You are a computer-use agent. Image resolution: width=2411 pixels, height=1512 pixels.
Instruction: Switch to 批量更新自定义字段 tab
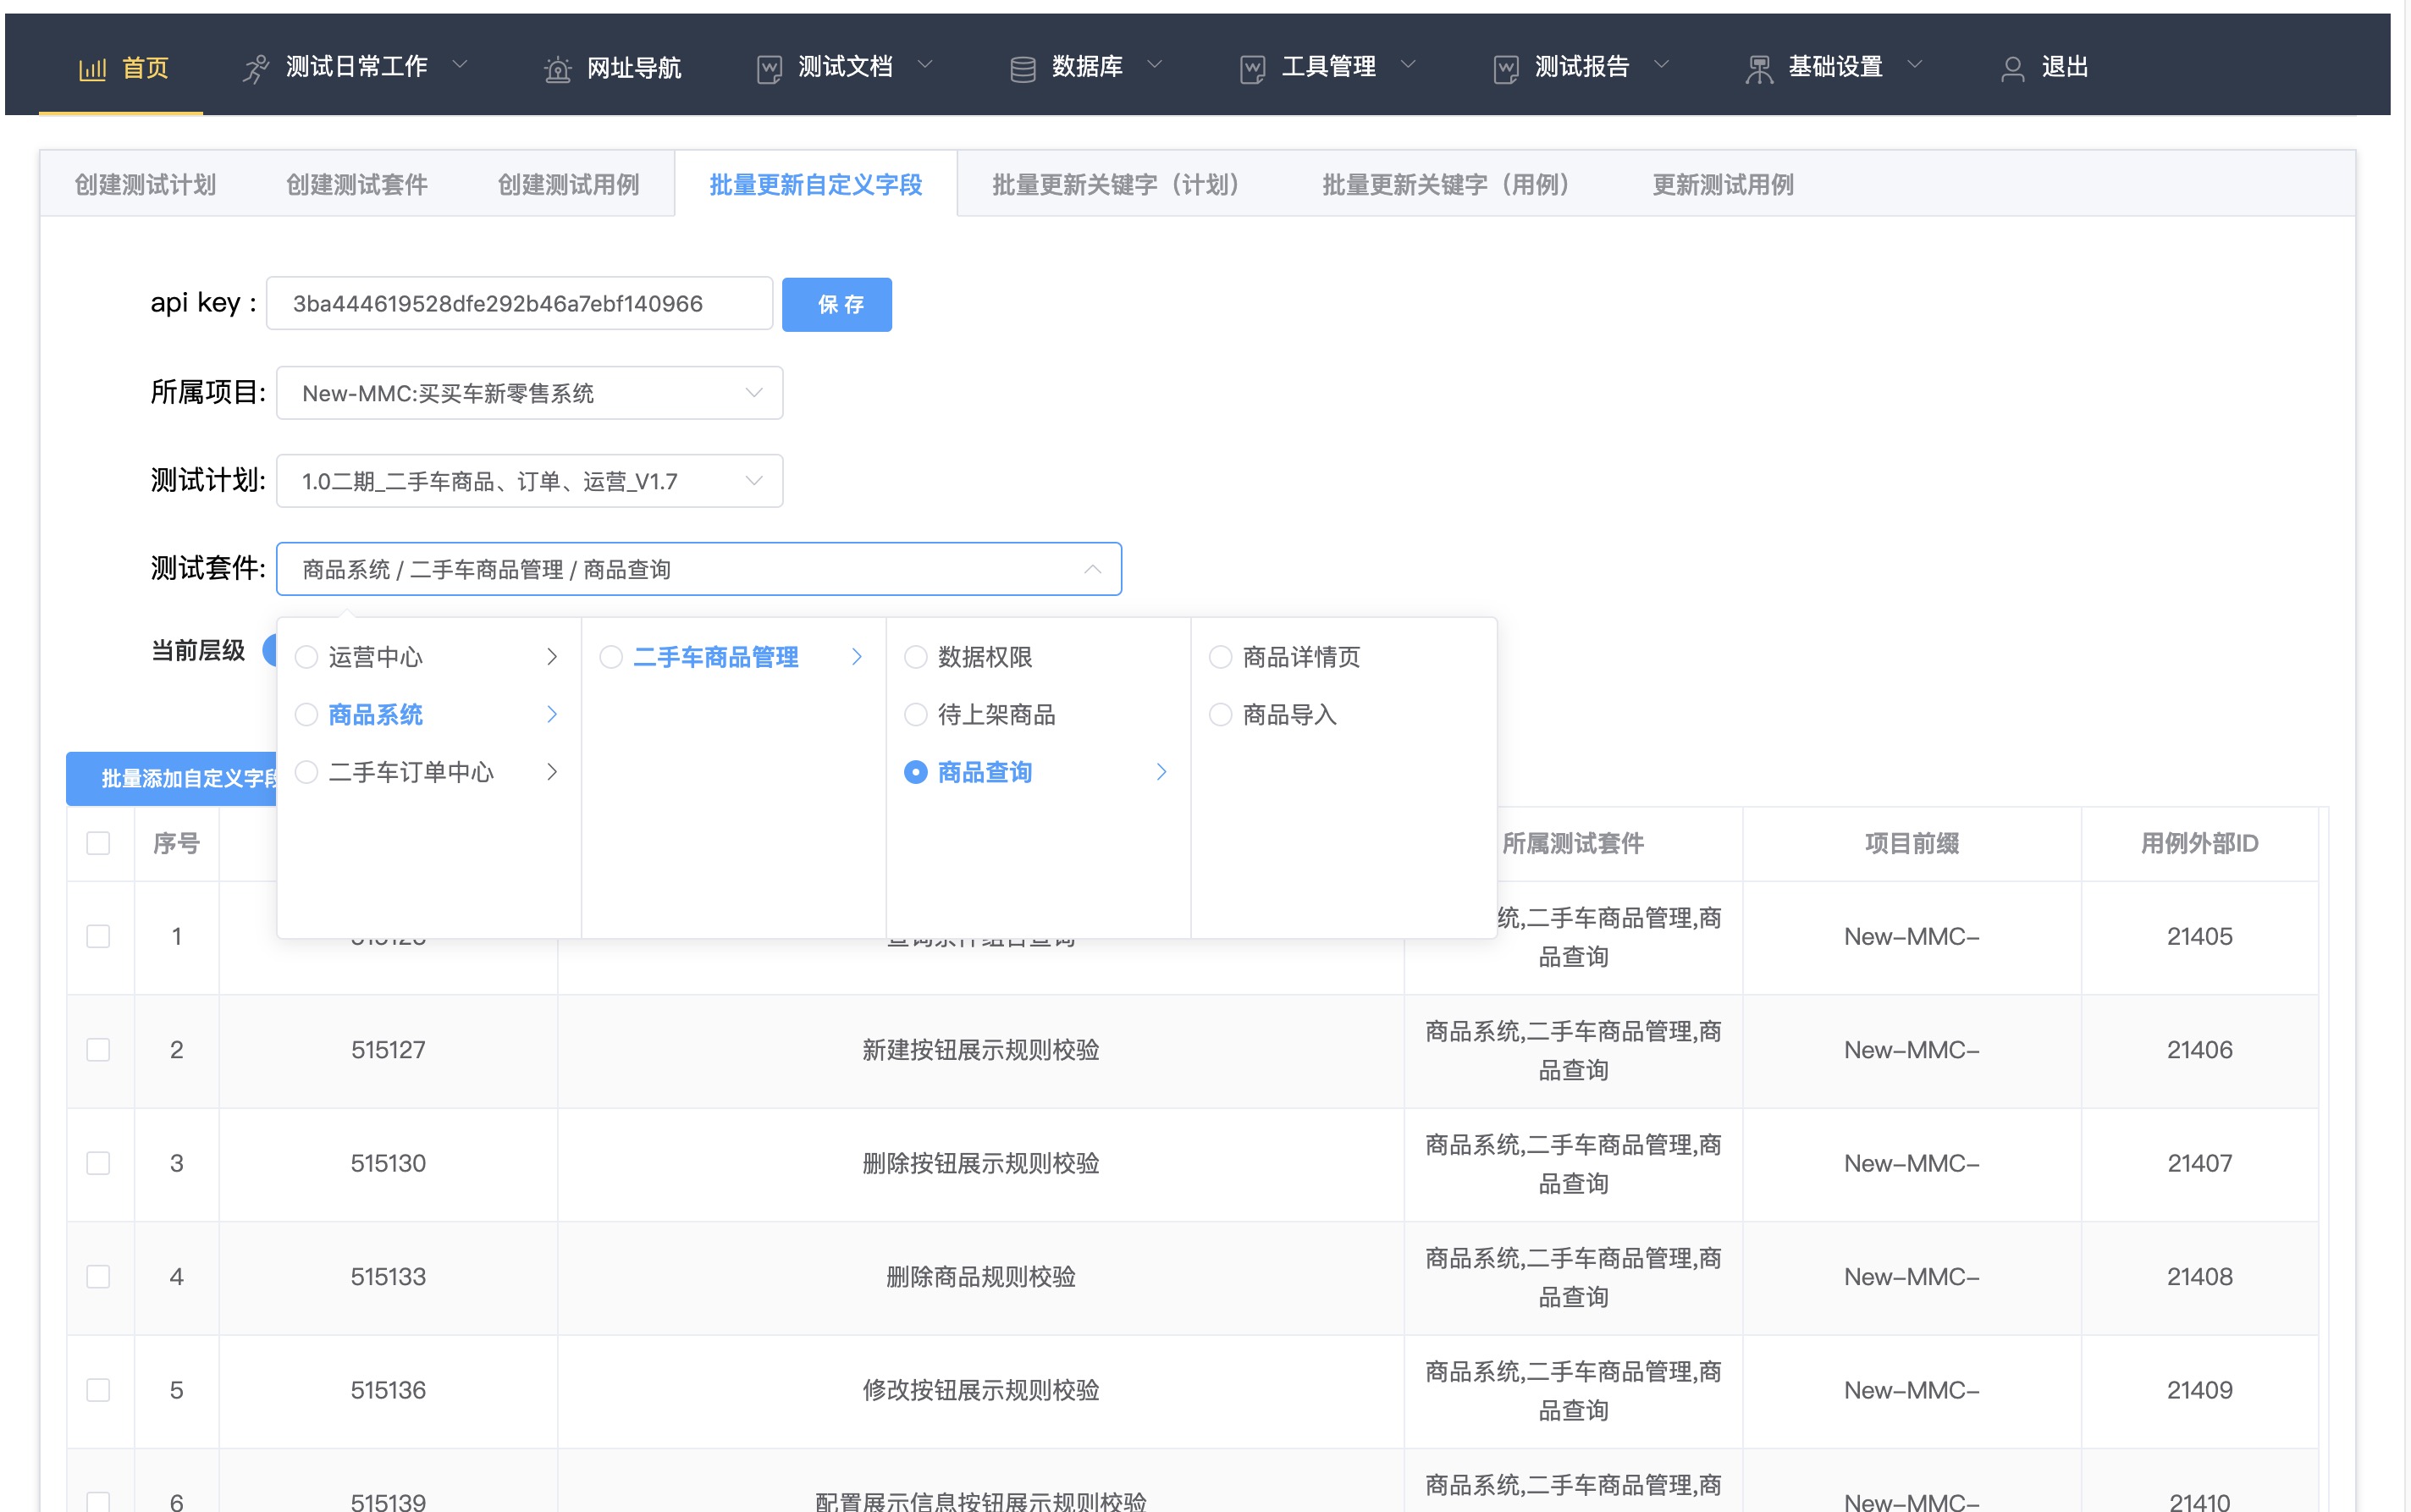(x=816, y=185)
